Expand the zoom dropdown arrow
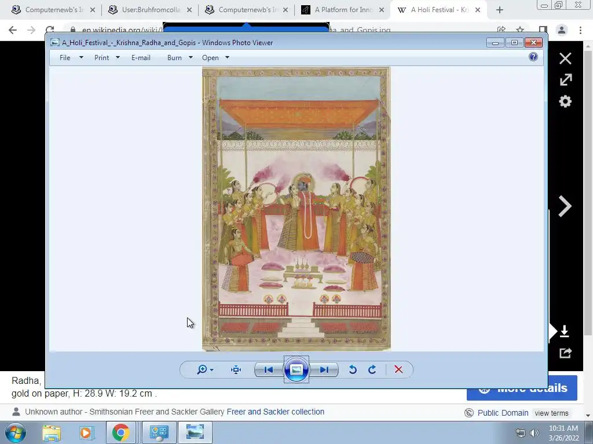This screenshot has width=593, height=444. pos(212,369)
